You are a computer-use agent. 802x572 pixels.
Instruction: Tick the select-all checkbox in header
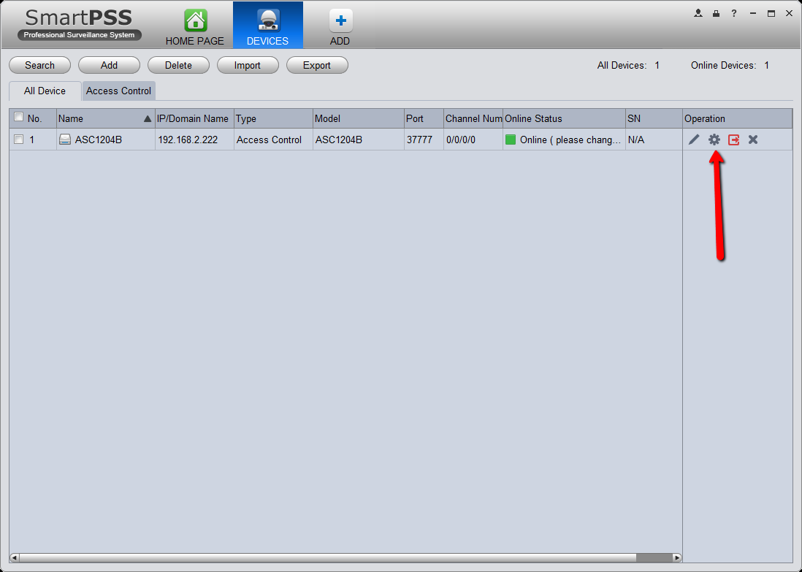(x=19, y=117)
